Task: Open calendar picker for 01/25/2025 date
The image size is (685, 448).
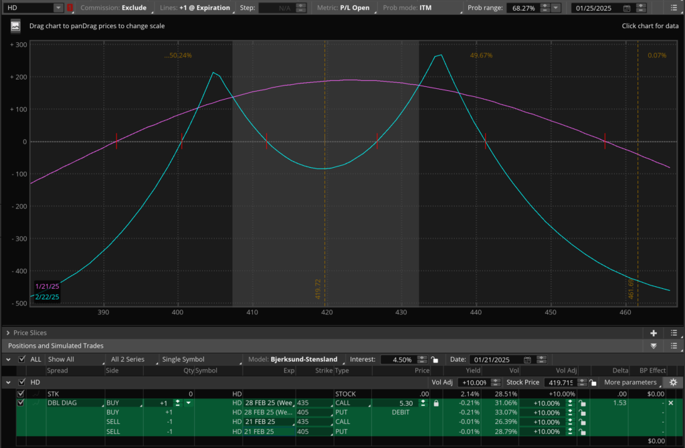Action: [626, 8]
